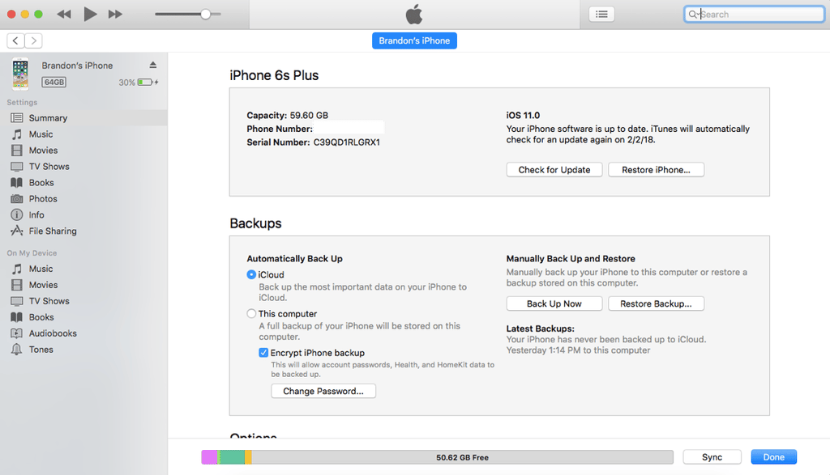Click into the Search field
This screenshot has height=475, width=830.
pyautogui.click(x=755, y=15)
